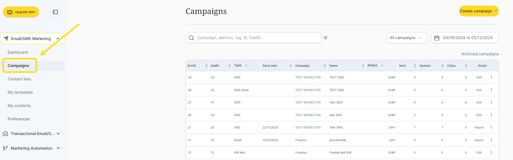Sort by EnvID column arrows
The height and width of the screenshot is (160, 513).
[x=206, y=66]
